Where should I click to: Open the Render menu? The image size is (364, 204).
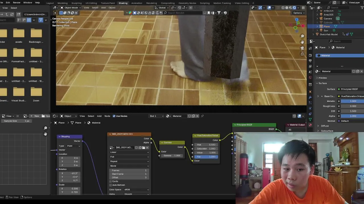tap(17, 3)
